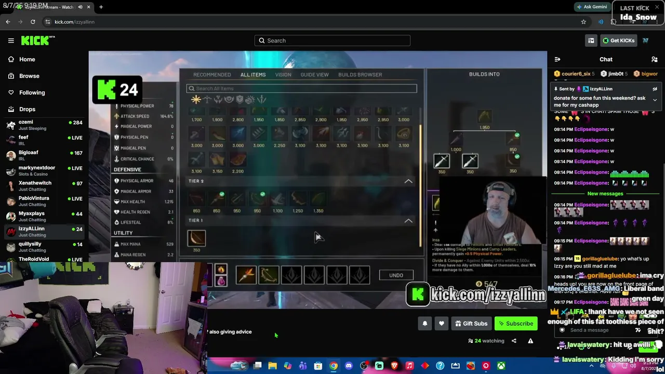The image size is (665, 374).
Task: Follow the channel with the heart icon
Action: click(x=441, y=324)
